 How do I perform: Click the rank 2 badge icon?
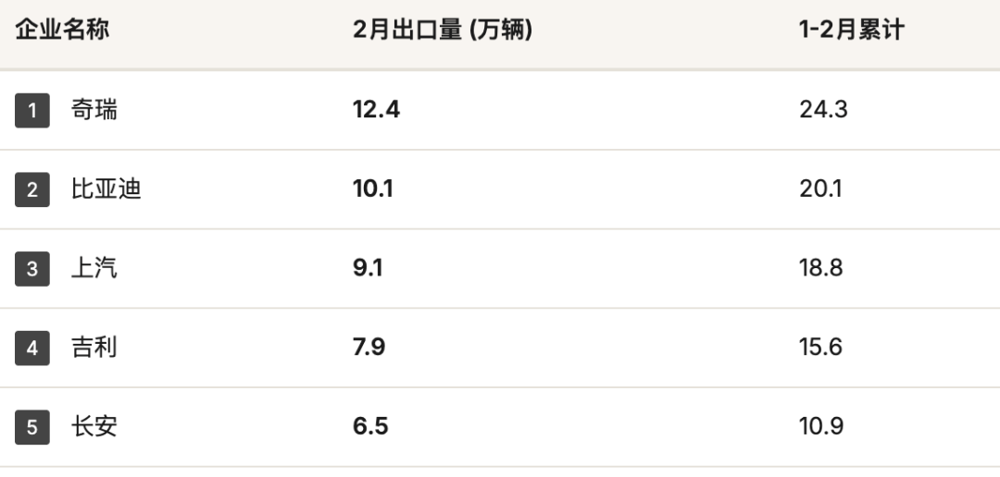coord(32,190)
